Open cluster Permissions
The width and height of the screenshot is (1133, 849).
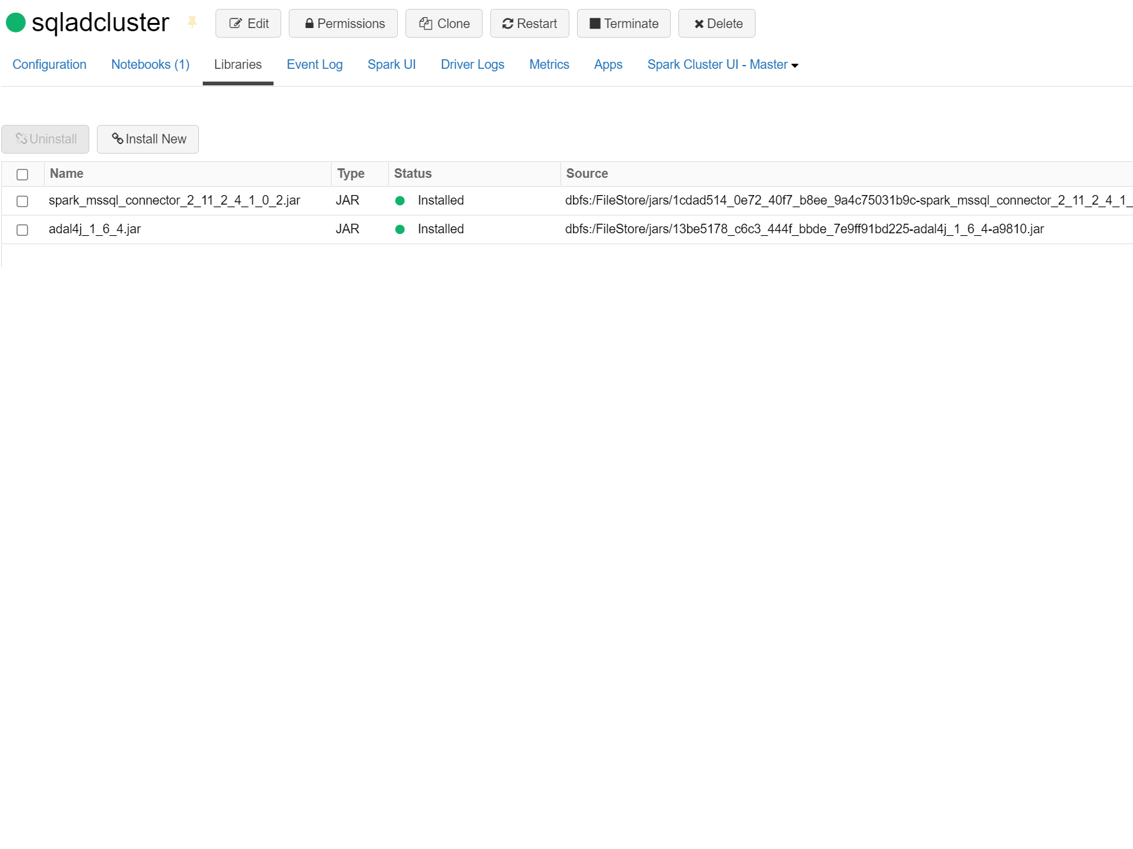[x=343, y=24]
